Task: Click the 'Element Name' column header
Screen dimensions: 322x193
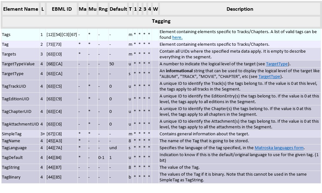Action: coord(21,9)
